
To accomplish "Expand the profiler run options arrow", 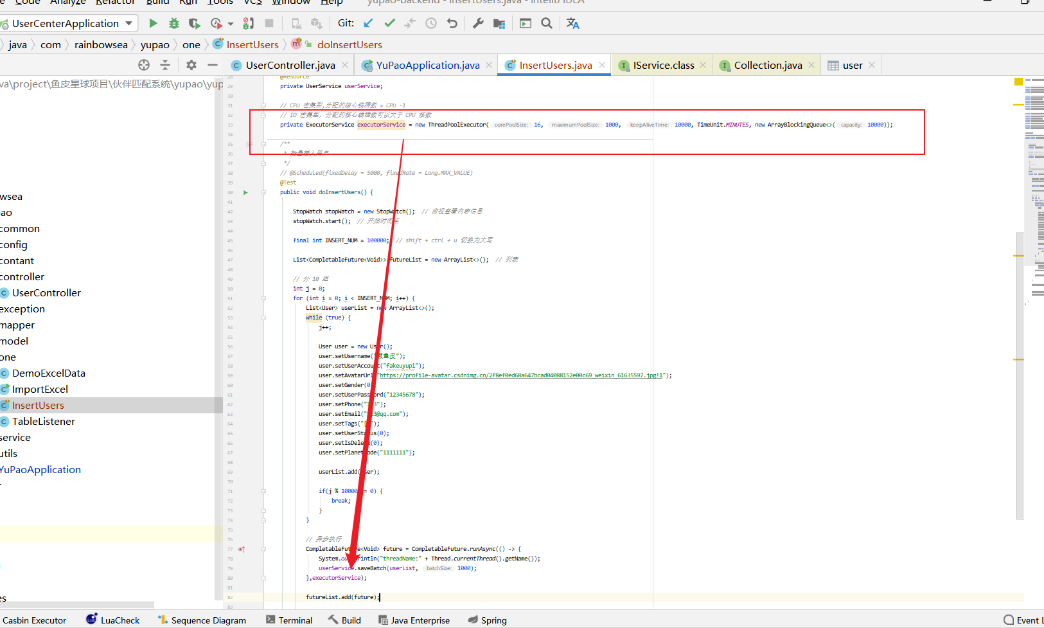I will click(x=231, y=24).
